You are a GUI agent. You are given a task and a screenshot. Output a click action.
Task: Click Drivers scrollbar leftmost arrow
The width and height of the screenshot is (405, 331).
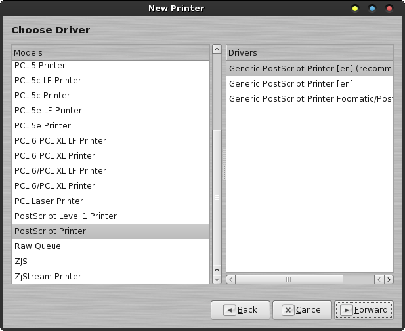231,280
